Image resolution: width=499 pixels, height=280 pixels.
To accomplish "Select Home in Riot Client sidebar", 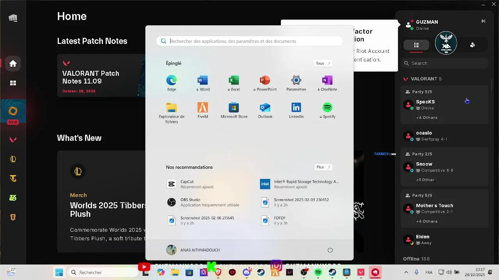I will pyautogui.click(x=13, y=64).
